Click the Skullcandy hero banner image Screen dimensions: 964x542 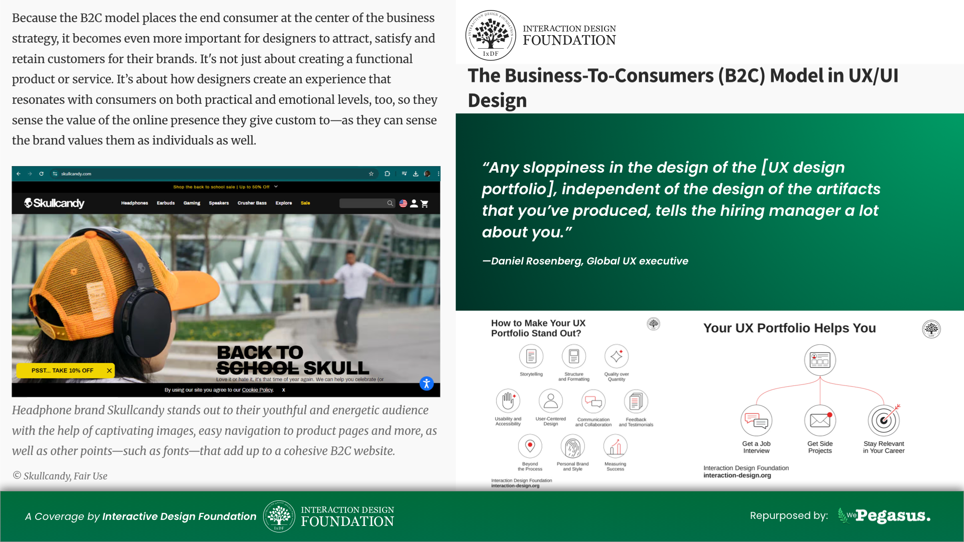(226, 299)
